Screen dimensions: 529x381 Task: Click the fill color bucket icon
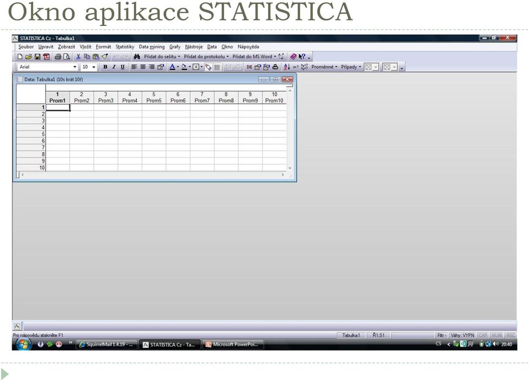pyautogui.click(x=184, y=67)
